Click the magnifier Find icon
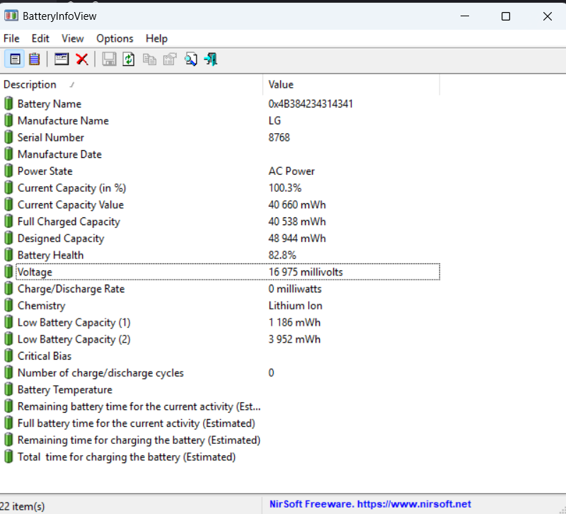 [x=190, y=59]
